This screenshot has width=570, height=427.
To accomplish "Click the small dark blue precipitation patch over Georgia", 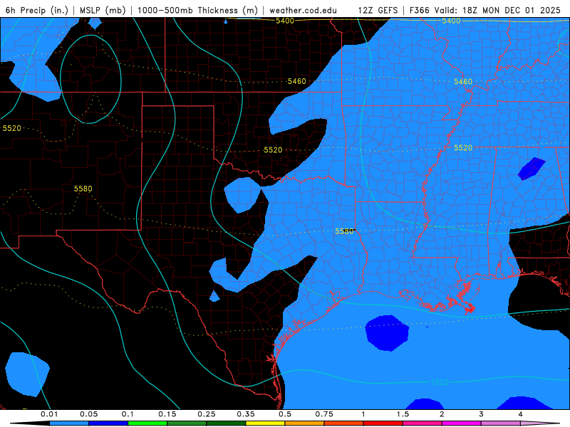I will 532,169.
